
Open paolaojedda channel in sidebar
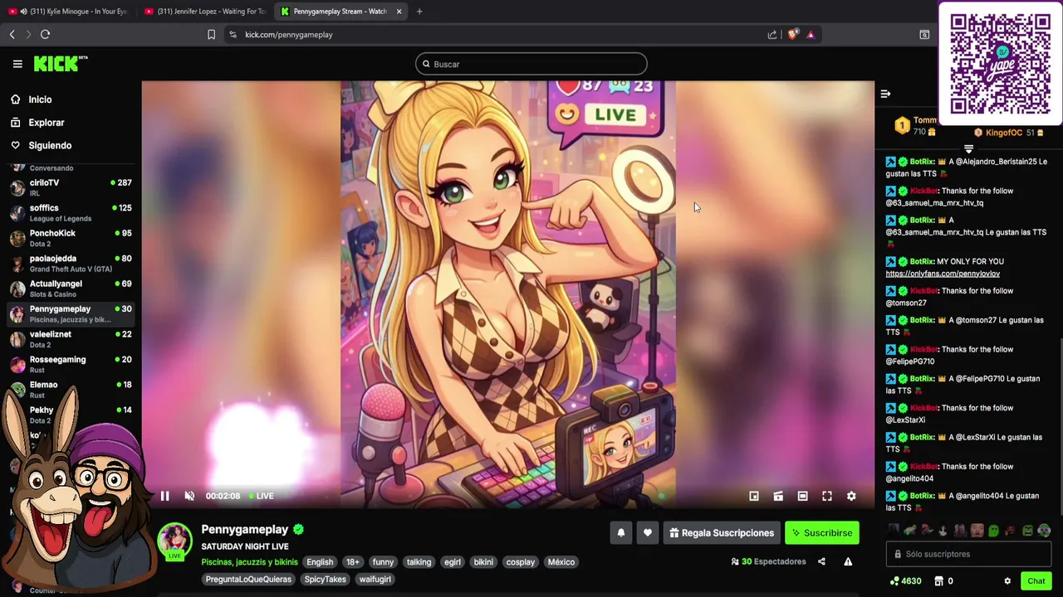[x=71, y=263]
